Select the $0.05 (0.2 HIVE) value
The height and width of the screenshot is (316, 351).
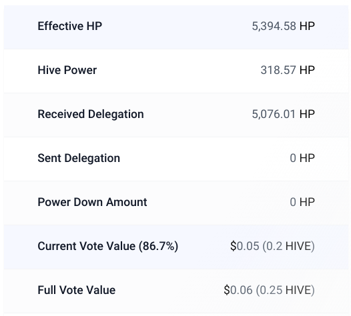tap(272, 246)
